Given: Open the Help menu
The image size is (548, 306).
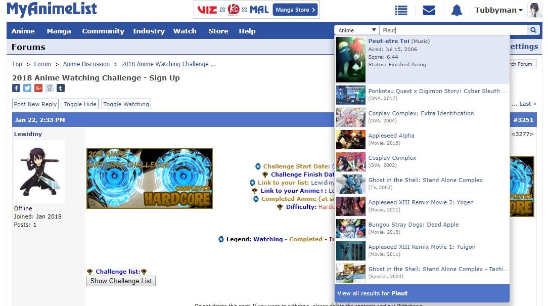Looking at the screenshot, I should [247, 31].
